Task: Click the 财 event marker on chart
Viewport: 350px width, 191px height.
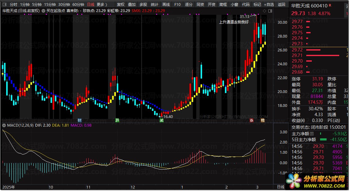Action: 79,120
